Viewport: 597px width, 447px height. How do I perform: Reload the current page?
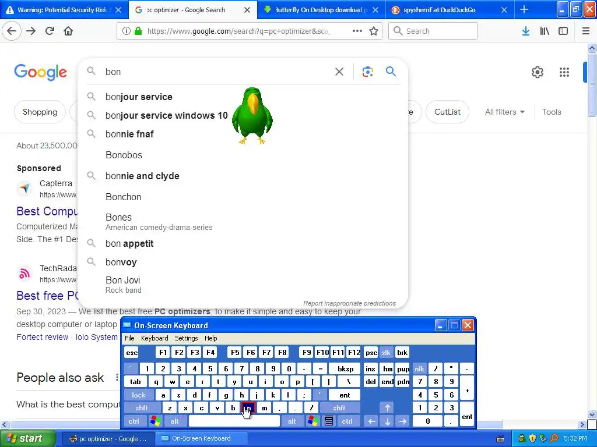(x=50, y=31)
